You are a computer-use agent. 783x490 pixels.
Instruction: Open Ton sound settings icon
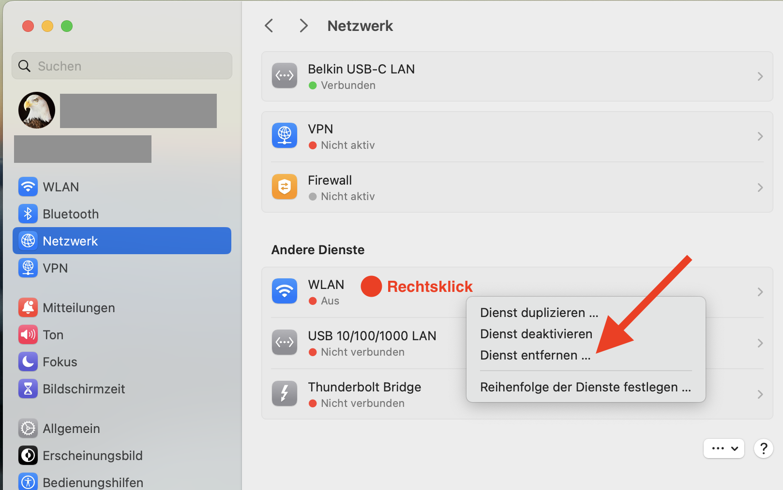(x=28, y=334)
